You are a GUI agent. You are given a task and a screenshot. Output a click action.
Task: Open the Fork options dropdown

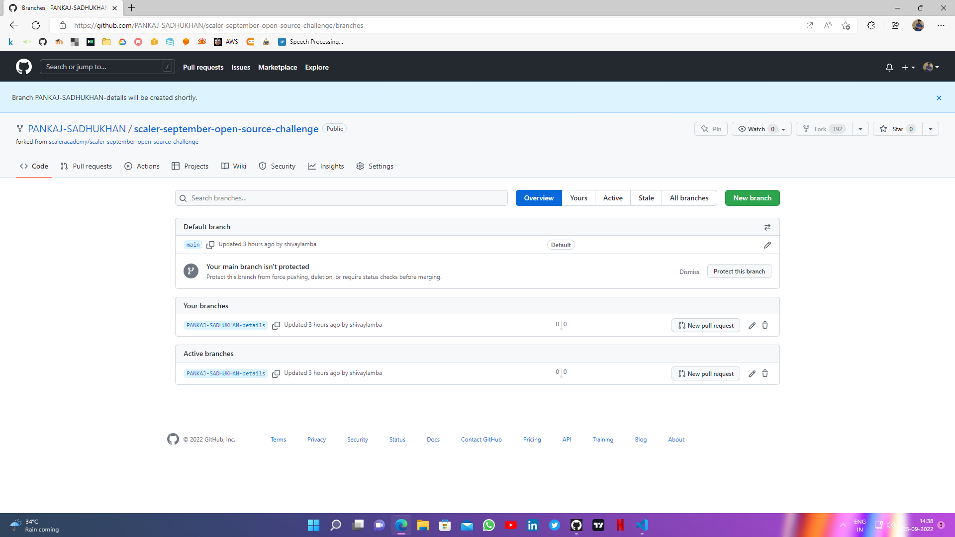tap(860, 128)
